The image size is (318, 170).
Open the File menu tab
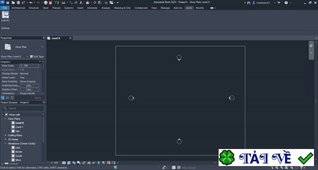coord(5,8)
